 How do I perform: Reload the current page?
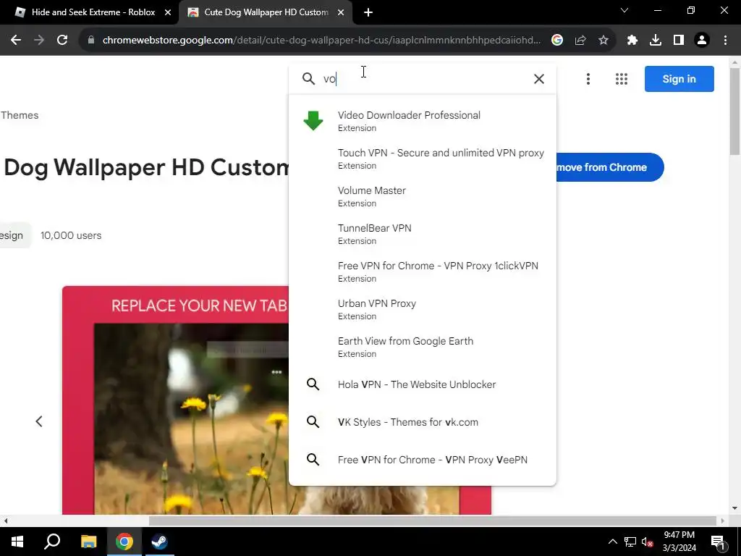pyautogui.click(x=62, y=41)
